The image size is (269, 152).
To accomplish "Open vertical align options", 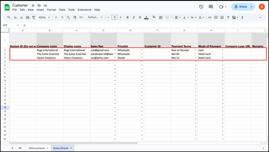I will coord(185,18).
